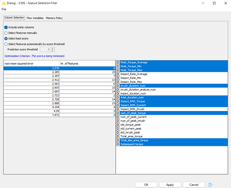Select the score row with error 7.871

59,115
